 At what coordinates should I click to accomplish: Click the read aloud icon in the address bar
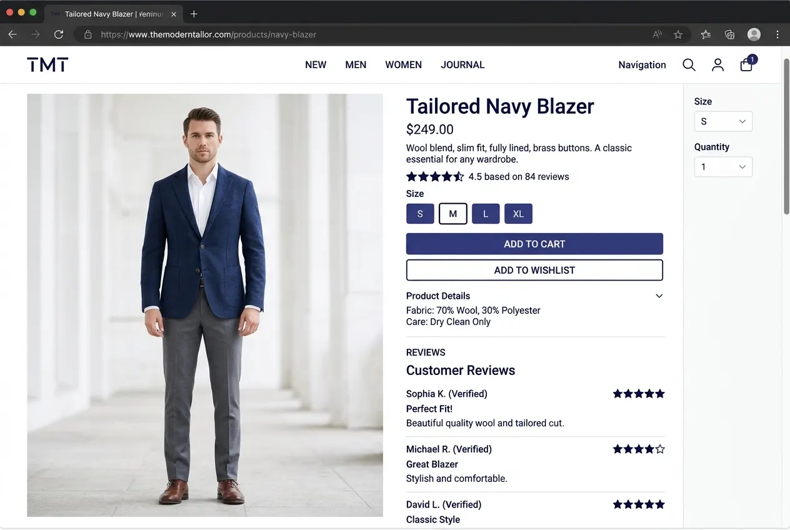point(657,34)
